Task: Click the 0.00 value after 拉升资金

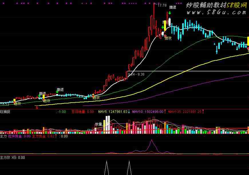Action: tap(27, 136)
